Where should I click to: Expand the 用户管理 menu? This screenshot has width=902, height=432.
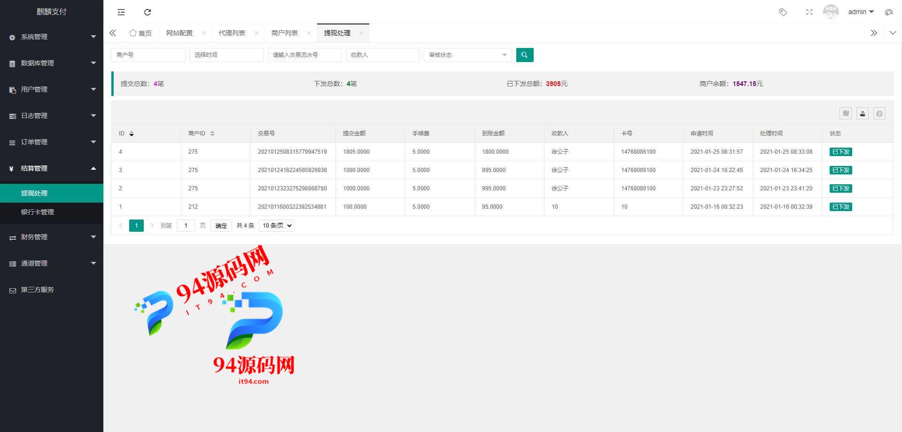pyautogui.click(x=52, y=89)
